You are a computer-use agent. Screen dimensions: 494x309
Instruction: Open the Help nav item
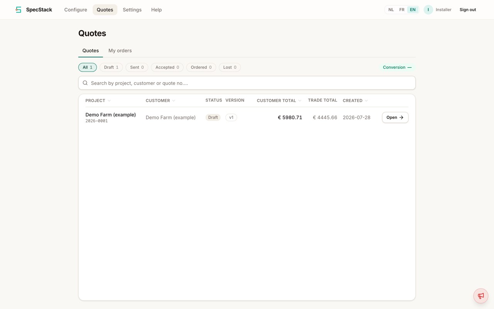(x=156, y=10)
